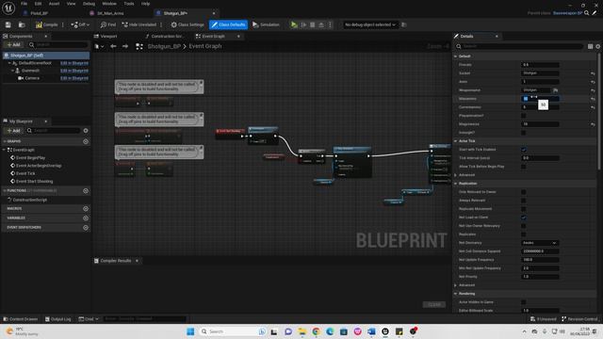Click the graph navigate Back arrow
This screenshot has width=603, height=339.
(x=113, y=46)
